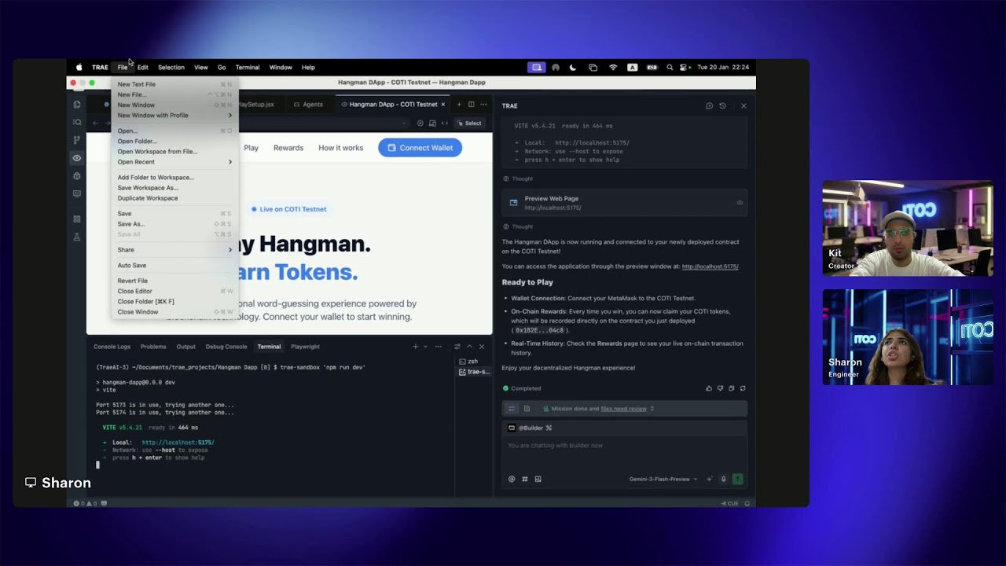Viewport: 1006px width, 566px height.
Task: Open the files need review link
Action: [623, 409]
